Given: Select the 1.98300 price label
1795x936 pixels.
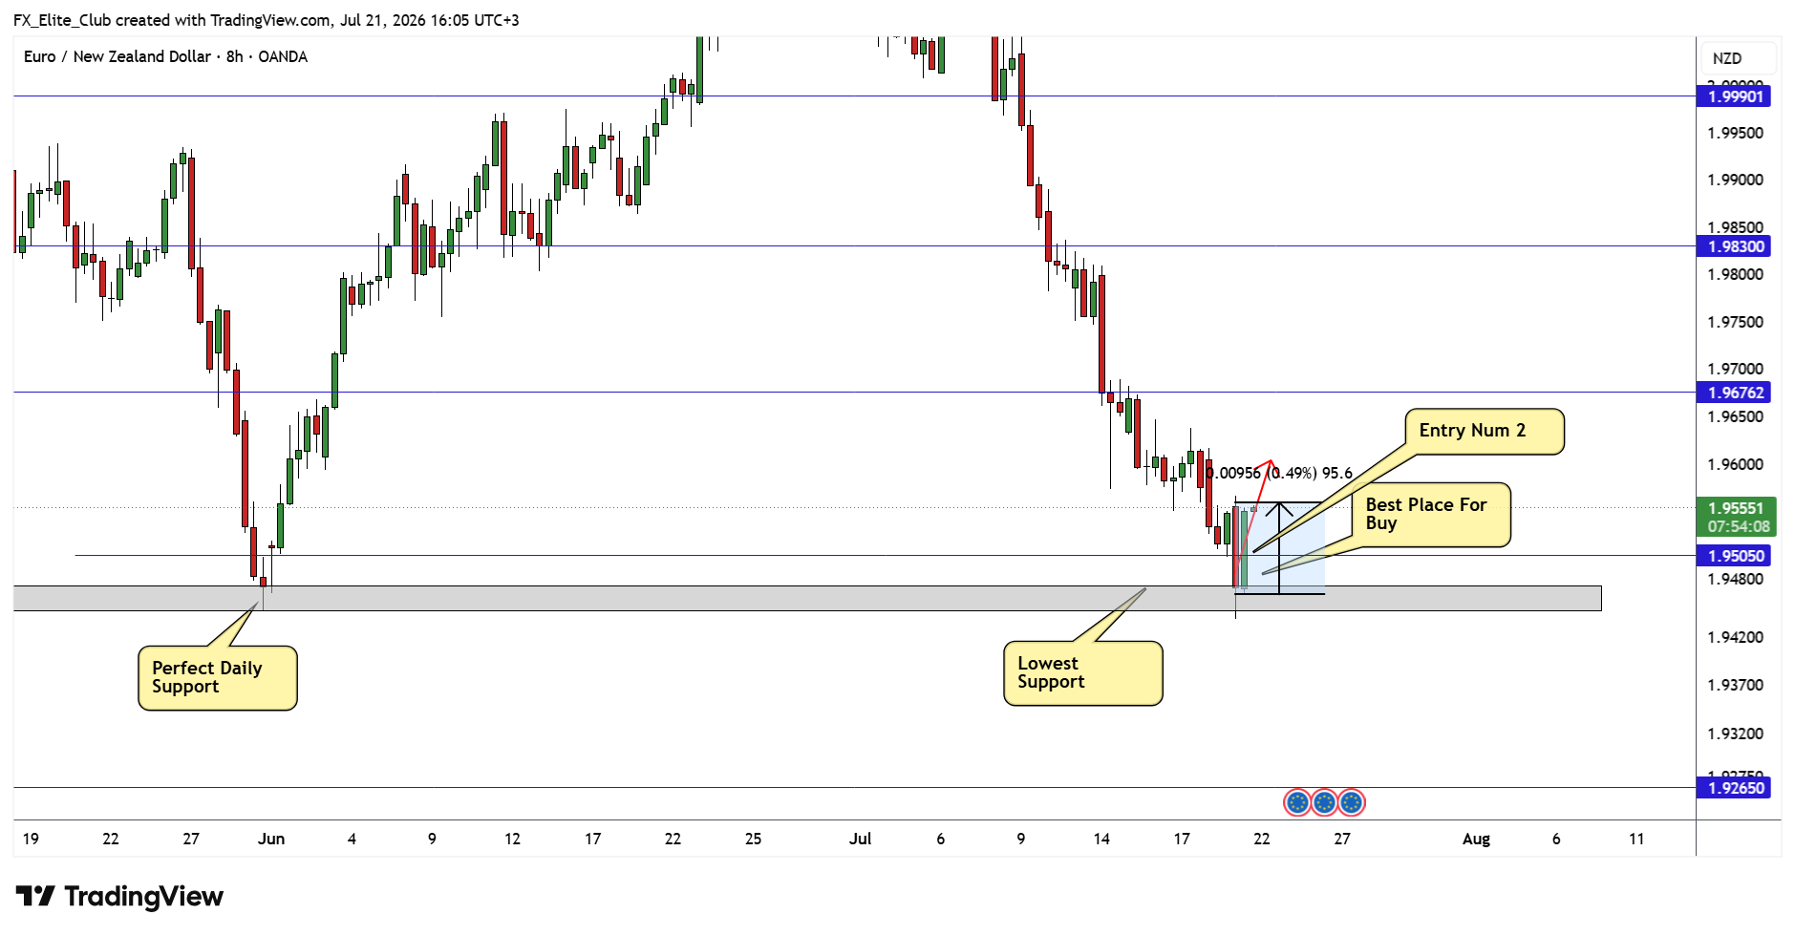Looking at the screenshot, I should coord(1735,246).
